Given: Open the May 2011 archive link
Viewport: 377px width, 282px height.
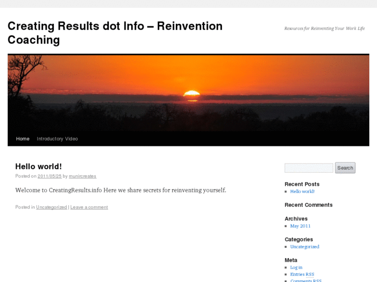Looking at the screenshot, I should point(300,226).
